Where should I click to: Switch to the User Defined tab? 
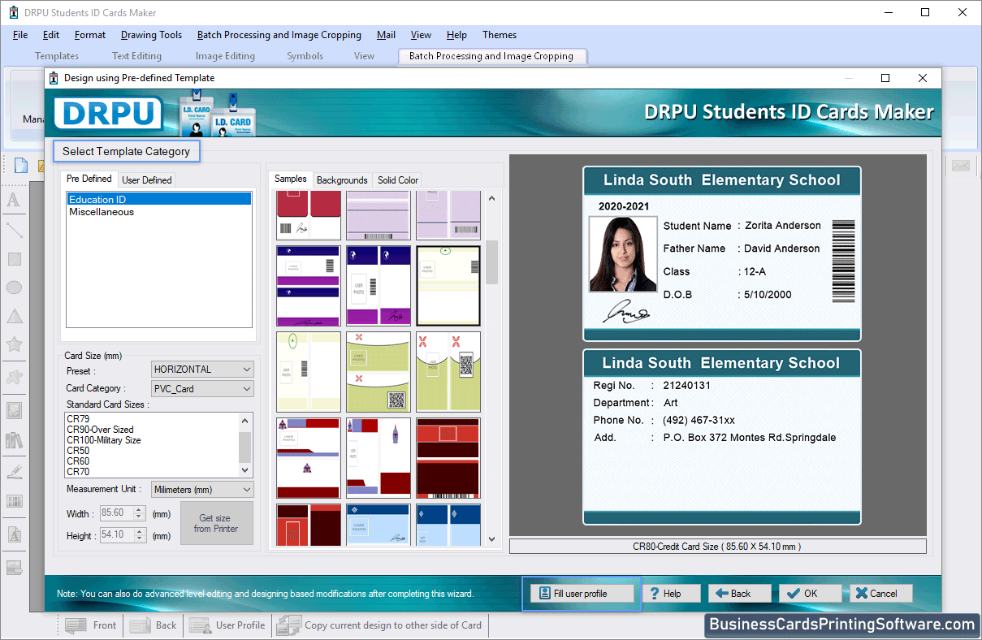tap(147, 180)
